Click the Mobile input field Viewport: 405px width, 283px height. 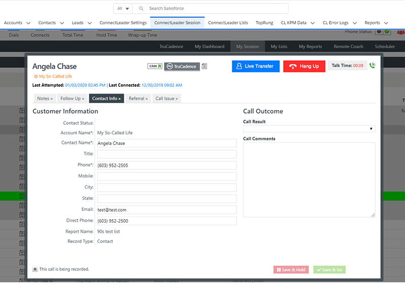[x=167, y=176]
